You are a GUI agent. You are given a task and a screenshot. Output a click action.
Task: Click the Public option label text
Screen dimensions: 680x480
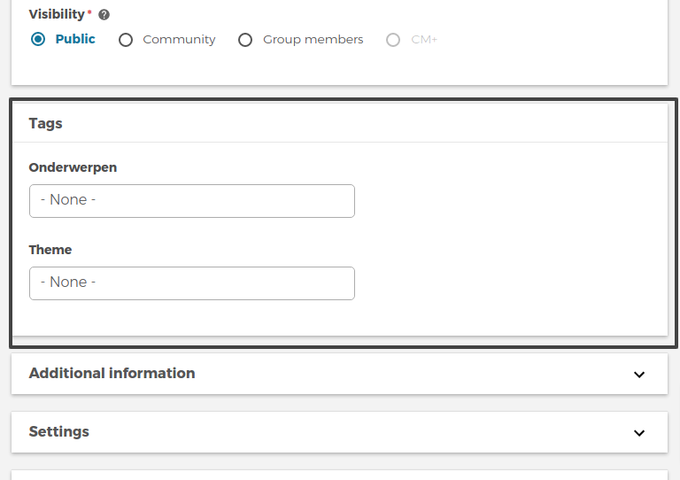[75, 39]
